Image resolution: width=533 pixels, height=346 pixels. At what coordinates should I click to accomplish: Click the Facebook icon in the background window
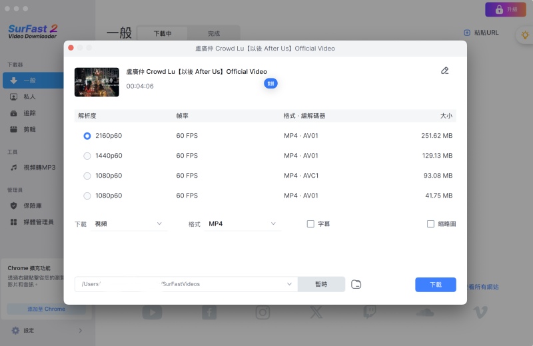pyautogui.click(x=209, y=312)
